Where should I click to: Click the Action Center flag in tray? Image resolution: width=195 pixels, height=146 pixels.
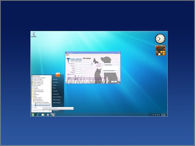[153, 115]
